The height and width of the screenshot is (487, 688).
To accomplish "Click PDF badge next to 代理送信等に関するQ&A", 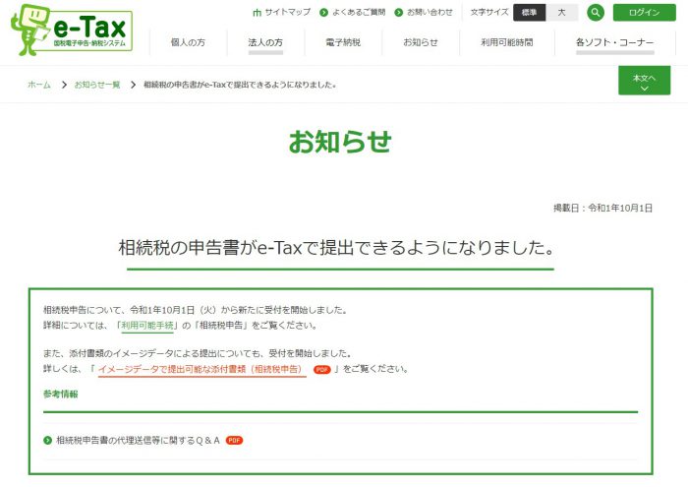I will [x=234, y=441].
